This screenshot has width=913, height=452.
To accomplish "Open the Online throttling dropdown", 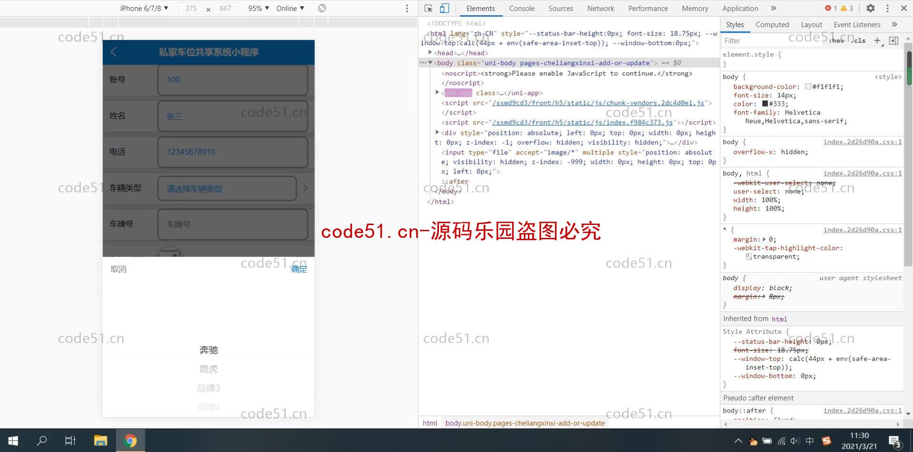I will point(290,8).
